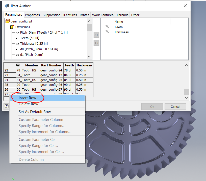
Task: Choose Delete Column from context menu
Action: (47, 160)
